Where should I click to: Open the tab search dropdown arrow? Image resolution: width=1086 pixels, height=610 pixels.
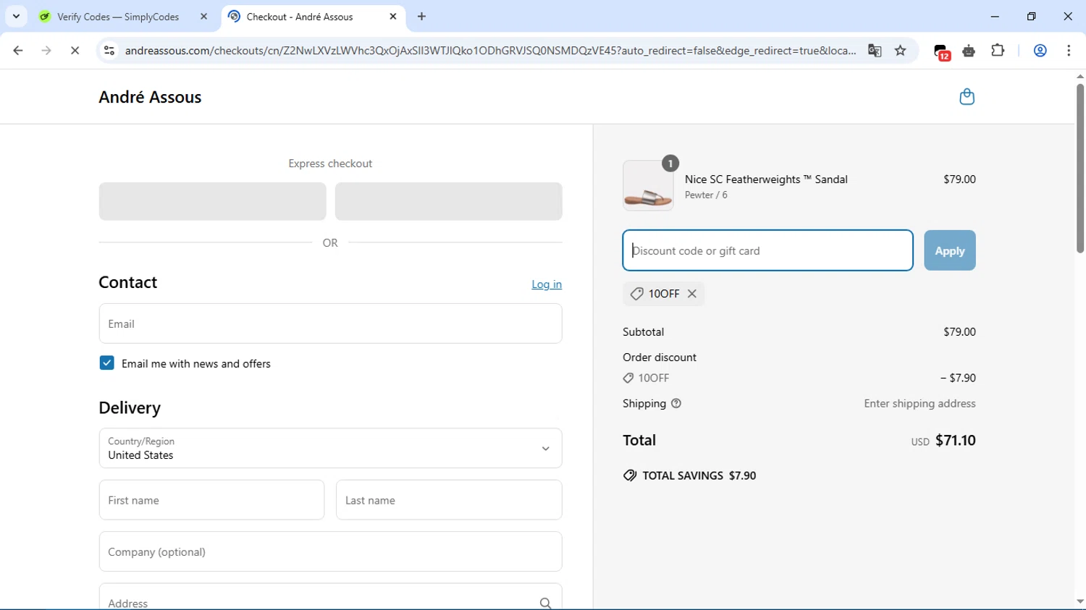(16, 16)
